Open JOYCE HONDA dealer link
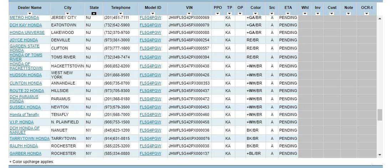The height and width of the screenshot is (168, 390). (x=24, y=40)
